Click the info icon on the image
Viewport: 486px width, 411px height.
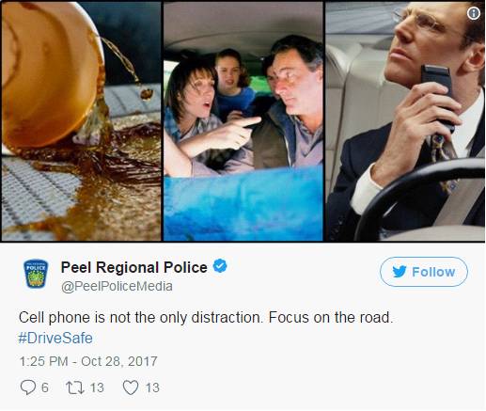click(x=474, y=13)
